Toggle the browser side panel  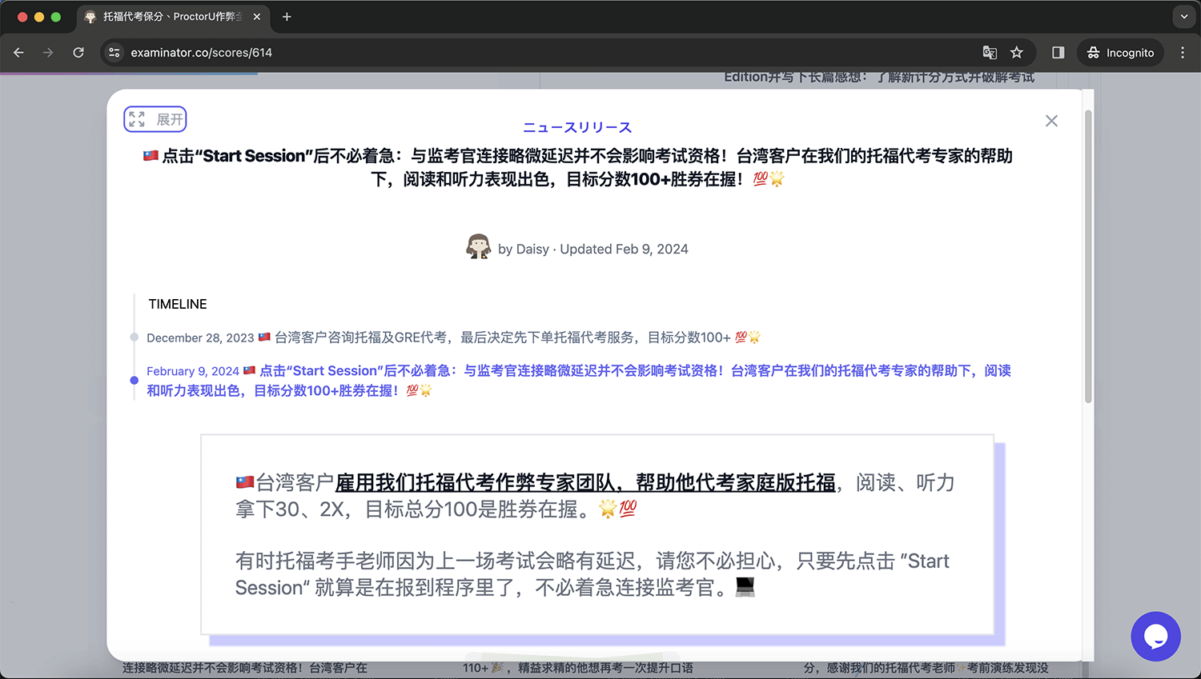1058,53
